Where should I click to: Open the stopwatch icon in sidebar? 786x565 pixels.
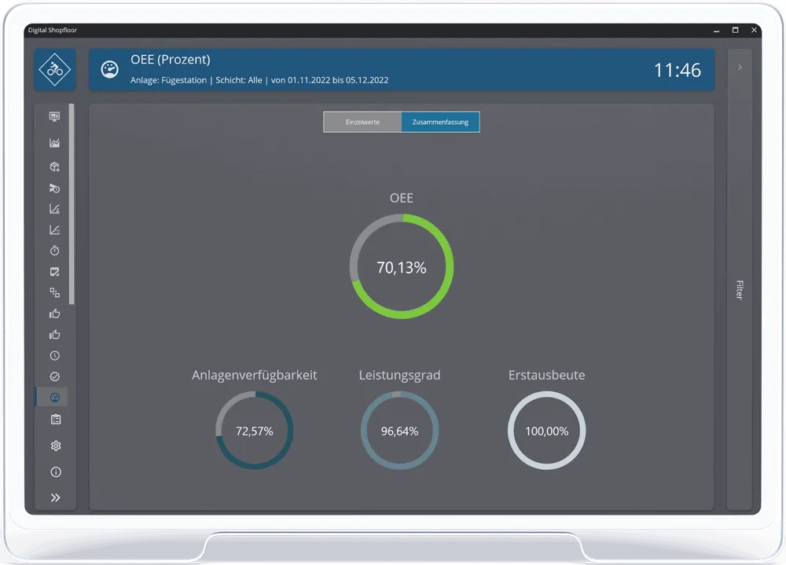55,250
